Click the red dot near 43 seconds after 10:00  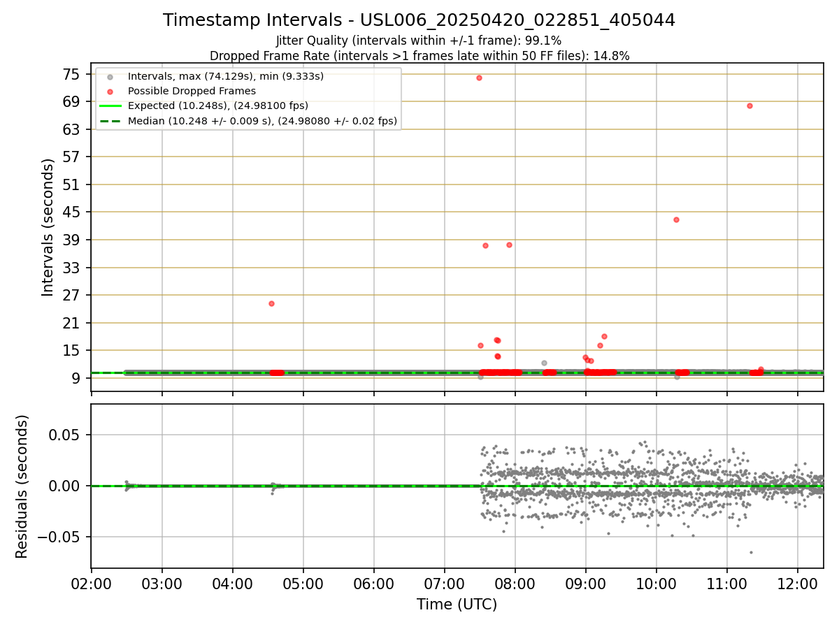676,219
